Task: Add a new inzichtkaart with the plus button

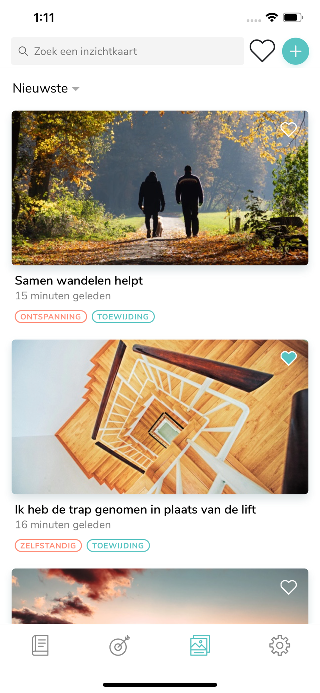Action: (x=295, y=51)
